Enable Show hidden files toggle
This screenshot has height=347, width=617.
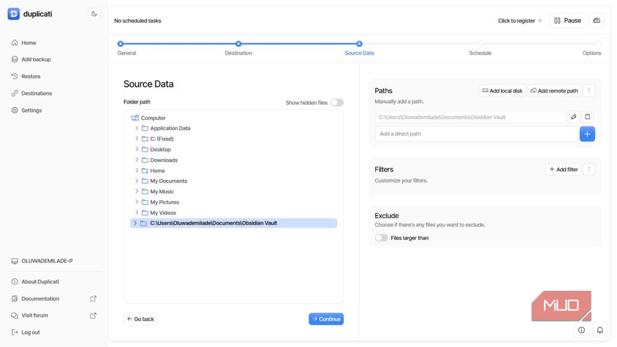[x=337, y=102]
